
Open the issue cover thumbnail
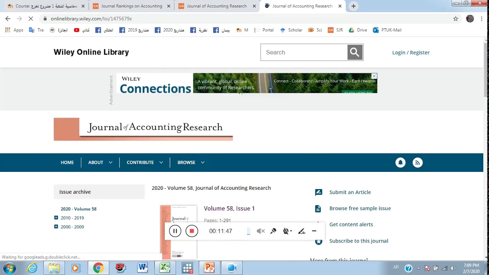(178, 232)
